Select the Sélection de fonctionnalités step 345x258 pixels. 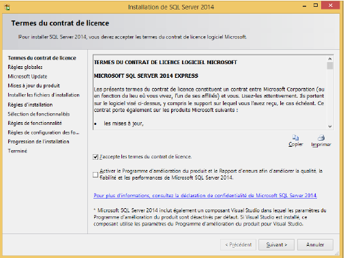pyautogui.click(x=39, y=114)
